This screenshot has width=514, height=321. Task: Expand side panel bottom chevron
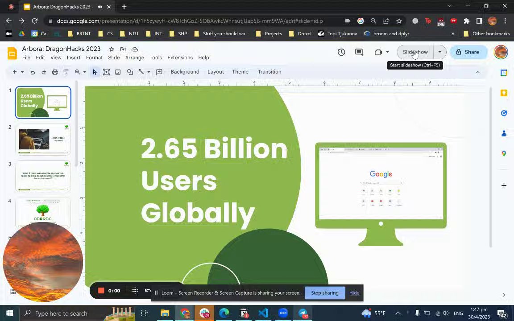pos(504,295)
